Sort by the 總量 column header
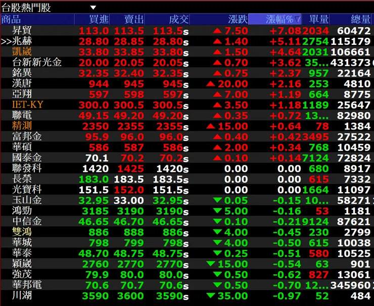 point(350,19)
